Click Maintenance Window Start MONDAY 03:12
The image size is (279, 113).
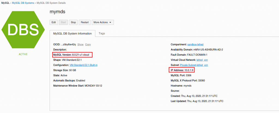point(78,86)
